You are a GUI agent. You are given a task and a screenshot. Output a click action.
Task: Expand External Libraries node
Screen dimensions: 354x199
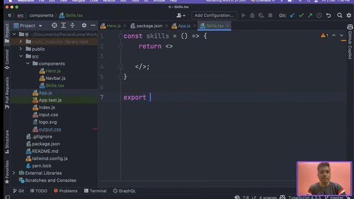pos(14,173)
